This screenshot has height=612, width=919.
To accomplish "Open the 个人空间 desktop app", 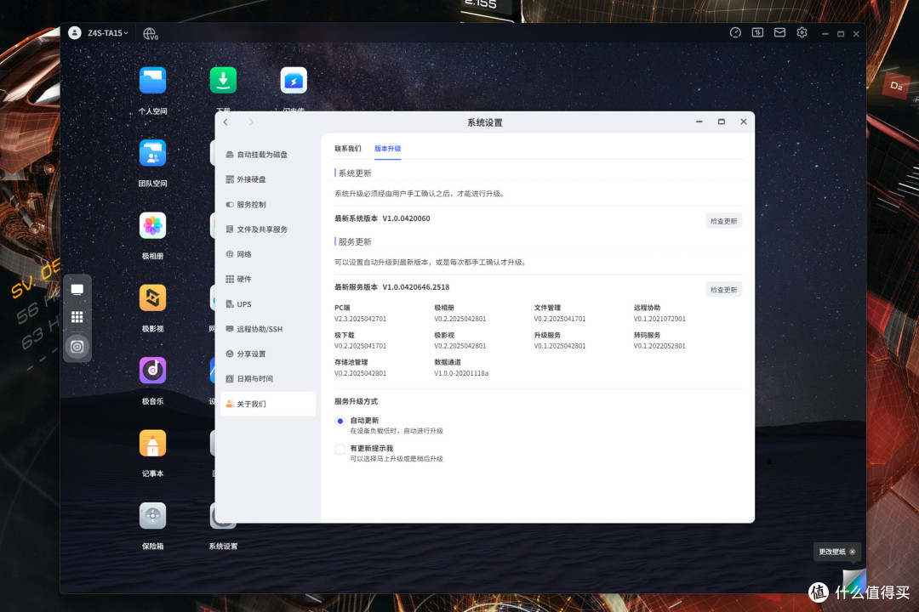I will (152, 80).
